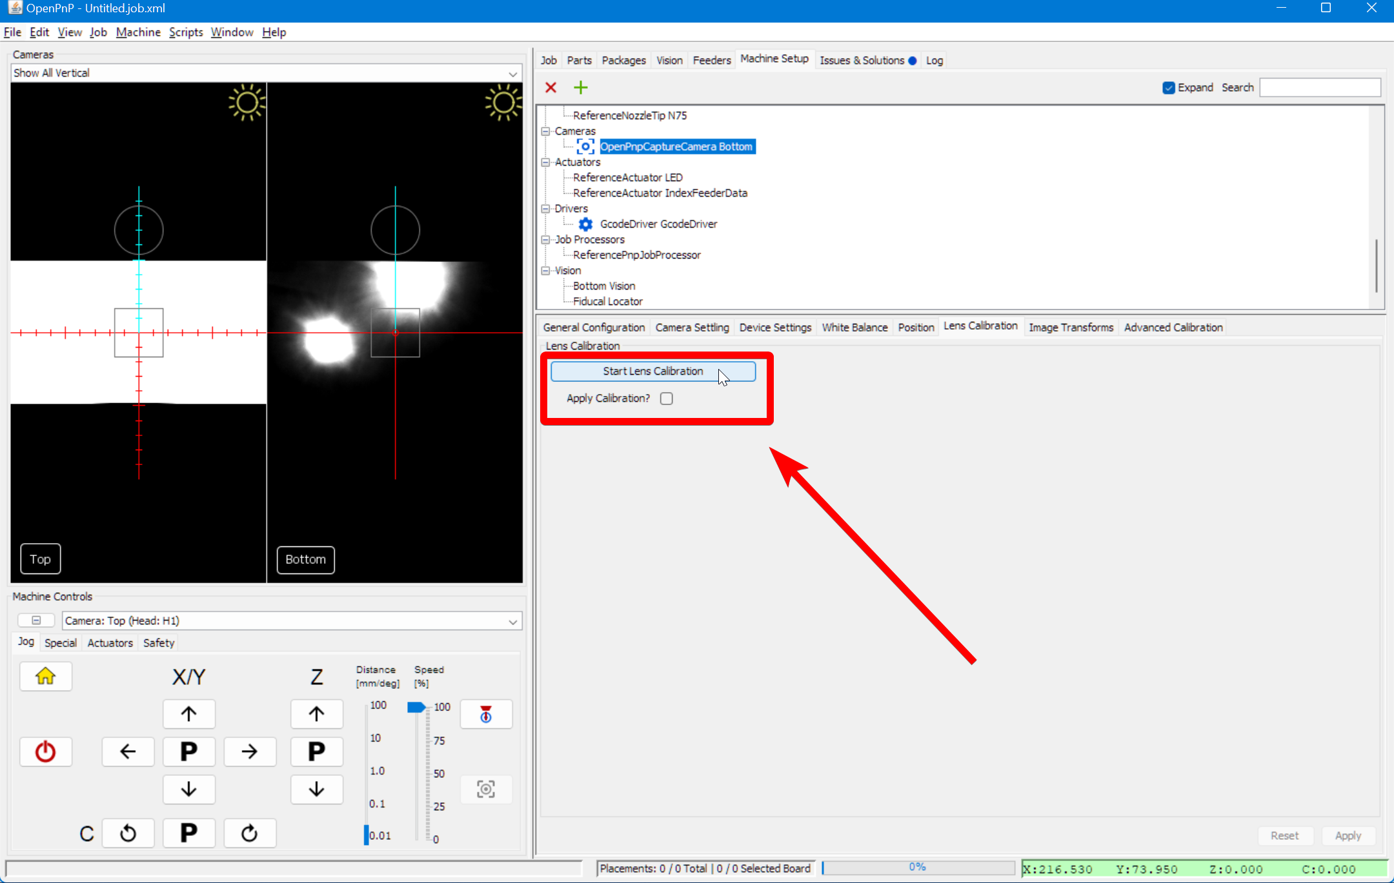Image resolution: width=1394 pixels, height=883 pixels.
Task: Click the red X to delete selected element
Action: click(x=551, y=87)
